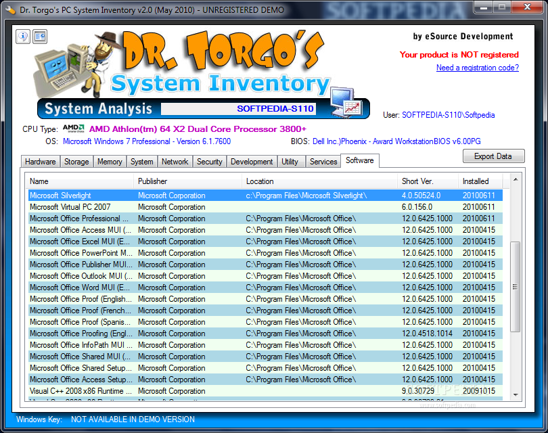Select Microsoft Office Proof (Spanis row

(265, 322)
